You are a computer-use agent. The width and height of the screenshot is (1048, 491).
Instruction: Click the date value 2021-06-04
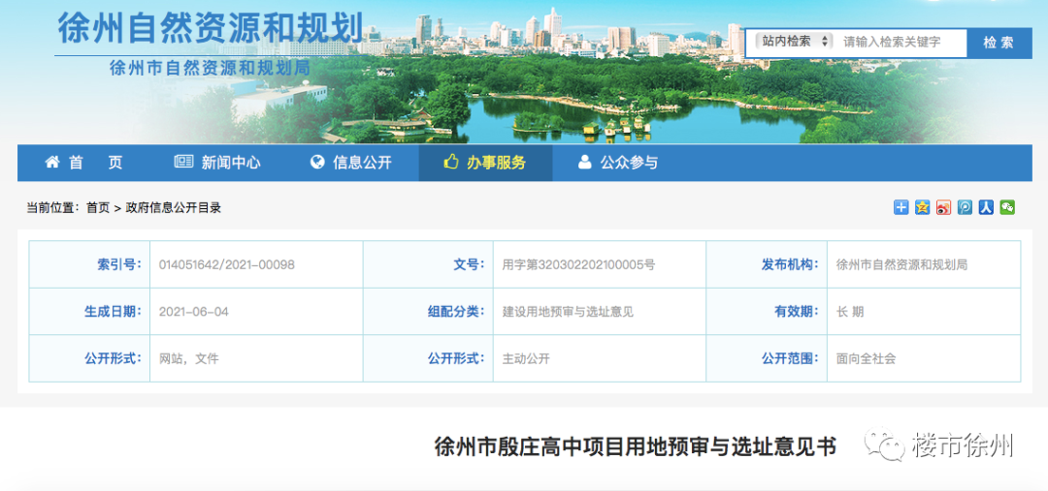(194, 312)
